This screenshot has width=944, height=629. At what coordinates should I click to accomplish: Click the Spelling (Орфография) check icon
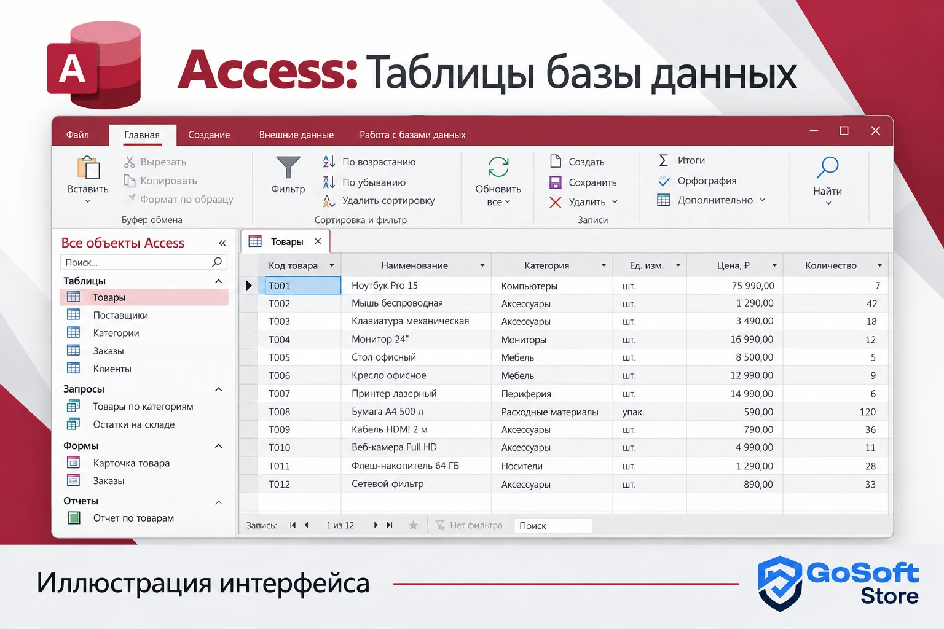click(664, 181)
